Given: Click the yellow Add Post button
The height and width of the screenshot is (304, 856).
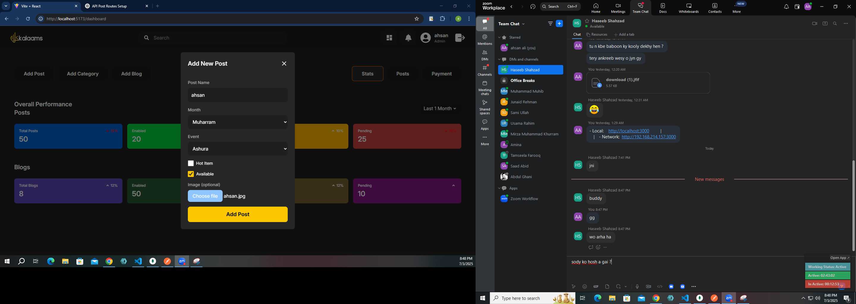Looking at the screenshot, I should point(237,214).
